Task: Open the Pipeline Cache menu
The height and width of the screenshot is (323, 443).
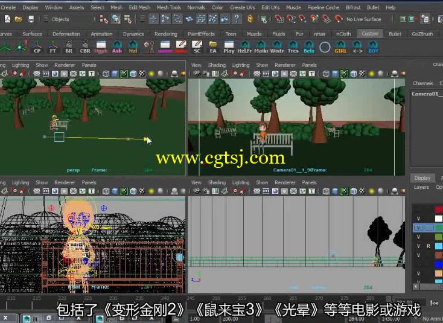Action: (323, 7)
